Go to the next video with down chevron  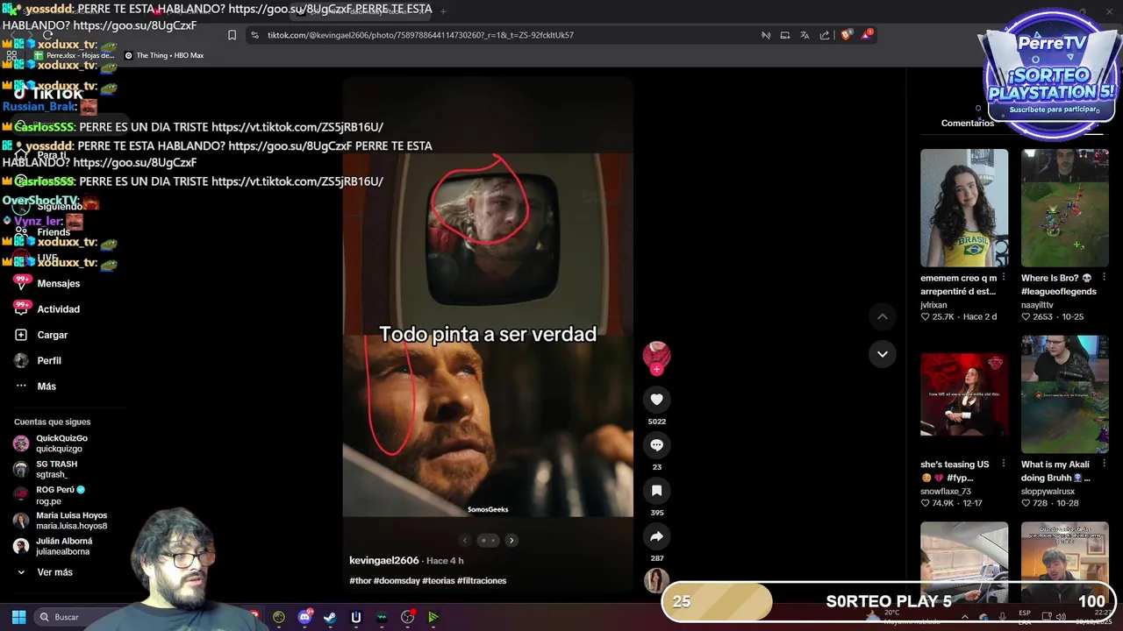pos(883,354)
